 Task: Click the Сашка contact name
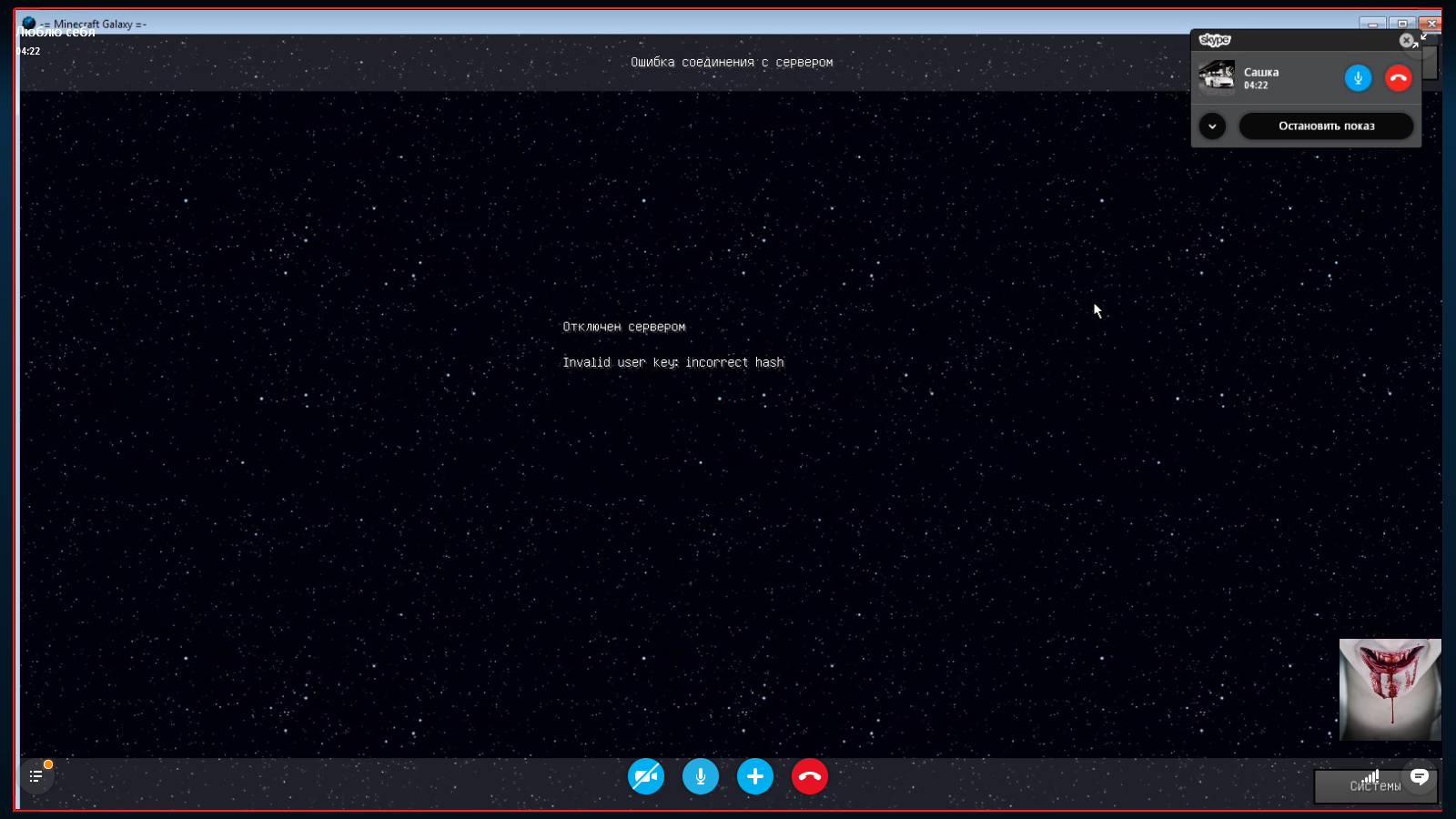[1261, 72]
